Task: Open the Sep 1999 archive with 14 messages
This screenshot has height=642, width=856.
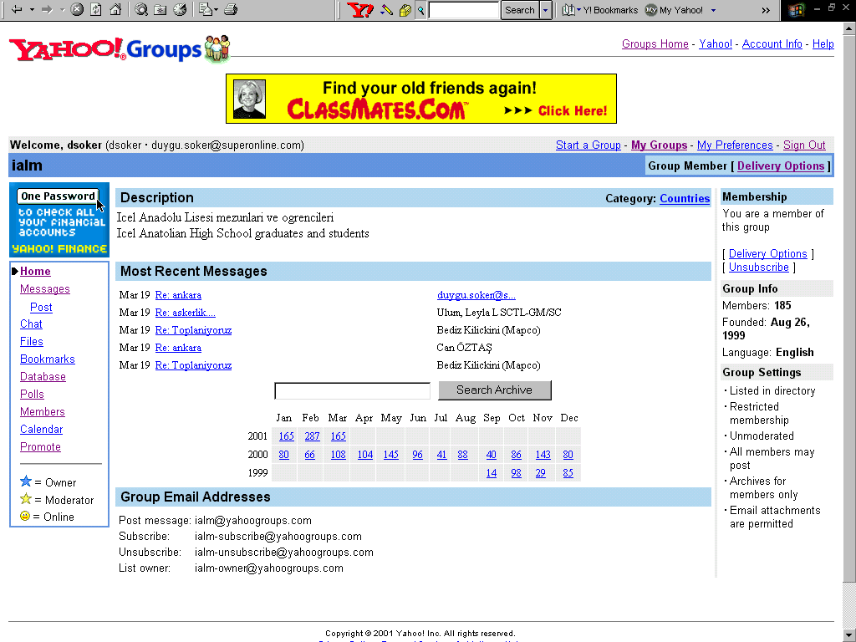Action: [x=492, y=473]
